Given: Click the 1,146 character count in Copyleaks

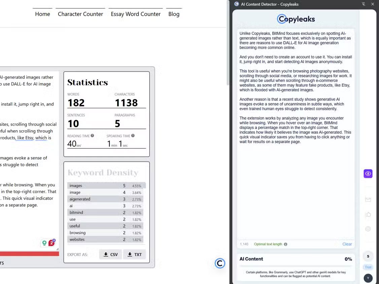Looking at the screenshot, I should 244,244.
